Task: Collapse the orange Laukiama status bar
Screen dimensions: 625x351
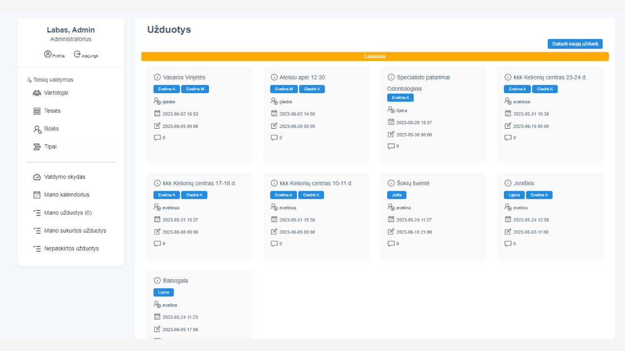Action: (x=375, y=57)
